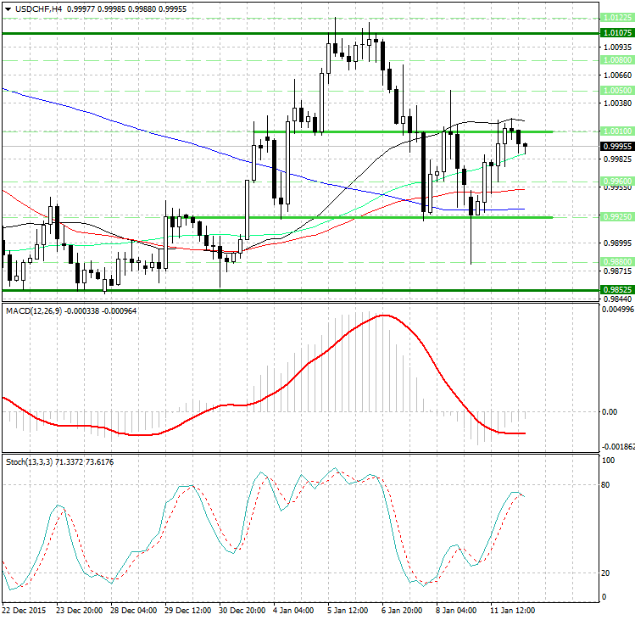Select the Stoch(13,3,3) indicator label

click(29, 461)
